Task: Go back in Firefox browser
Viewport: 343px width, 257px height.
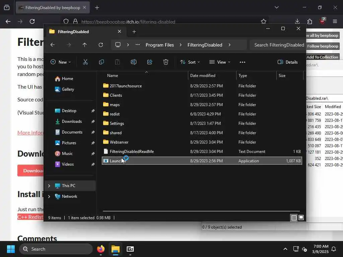Action: point(8,21)
